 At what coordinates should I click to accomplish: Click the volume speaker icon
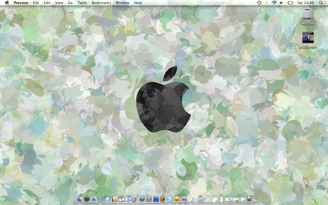click(x=281, y=3)
